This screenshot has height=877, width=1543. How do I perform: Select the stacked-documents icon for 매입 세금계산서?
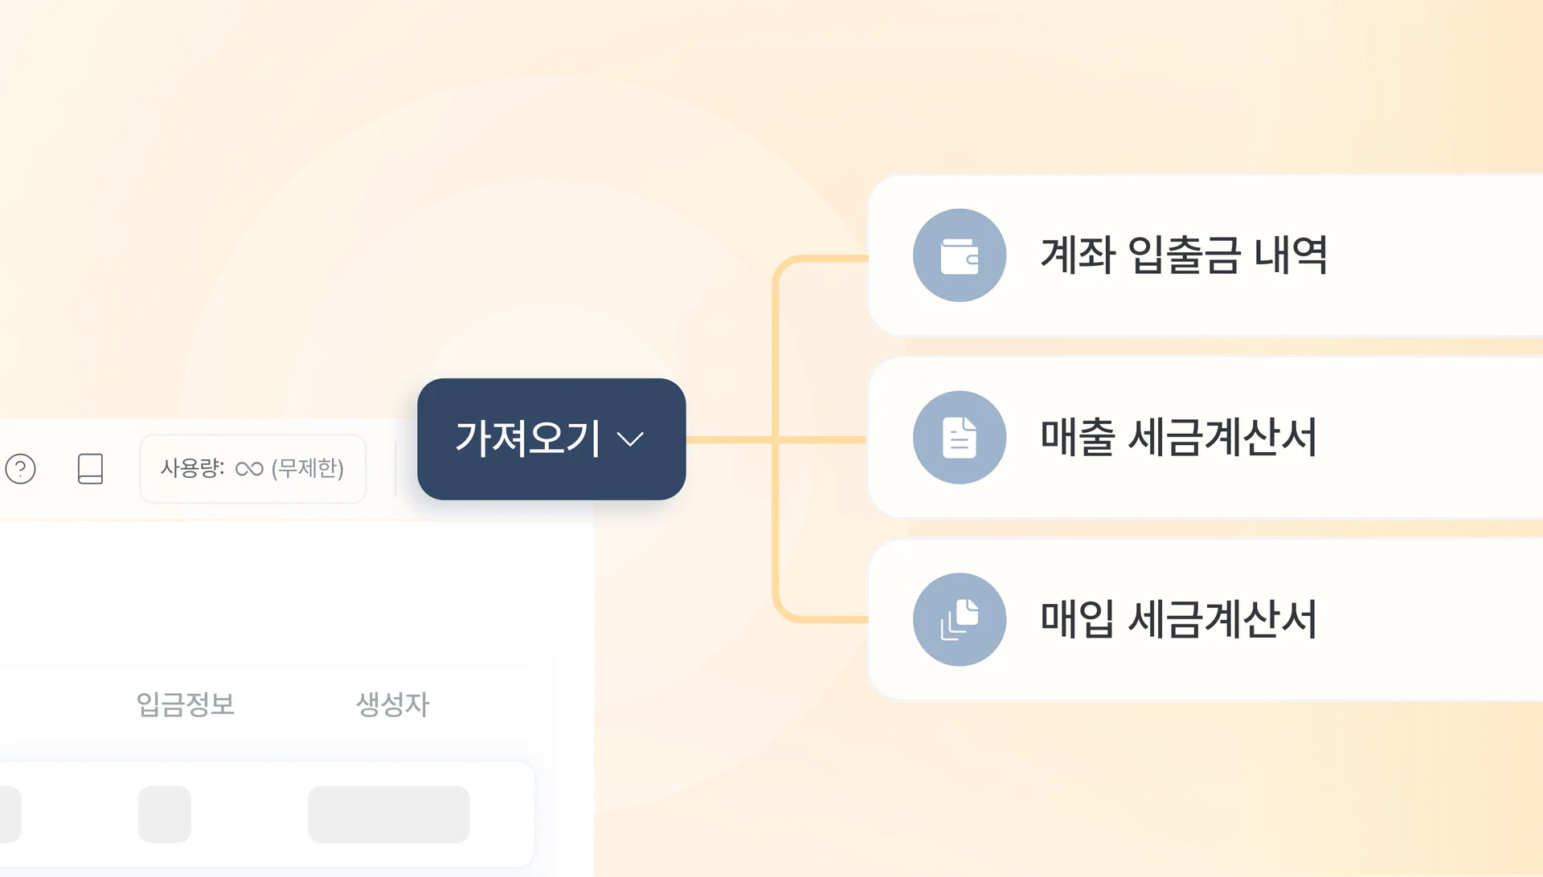click(960, 619)
